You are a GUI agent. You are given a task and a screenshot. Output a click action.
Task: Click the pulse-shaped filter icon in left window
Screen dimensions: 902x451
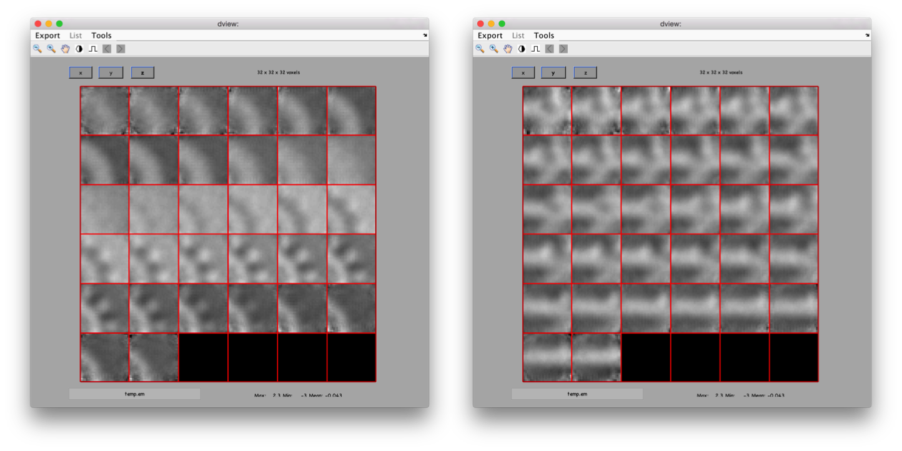tap(93, 49)
